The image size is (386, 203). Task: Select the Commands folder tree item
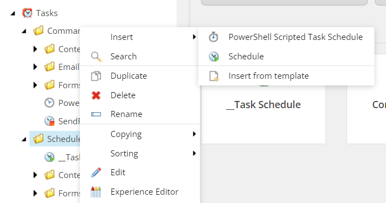[x=57, y=31]
